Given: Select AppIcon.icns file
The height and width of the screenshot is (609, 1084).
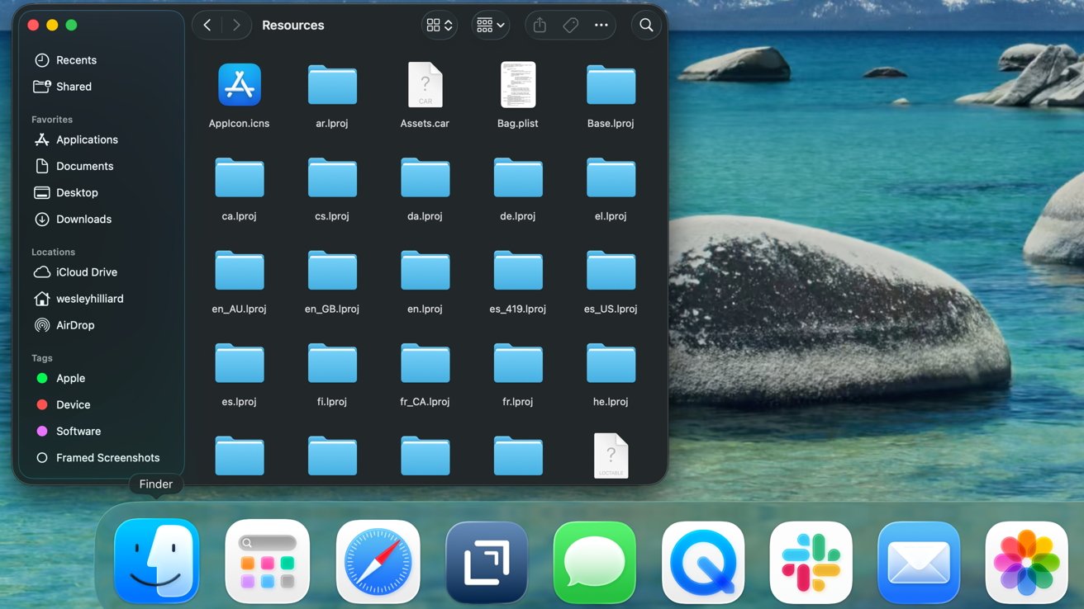Looking at the screenshot, I should point(239,85).
